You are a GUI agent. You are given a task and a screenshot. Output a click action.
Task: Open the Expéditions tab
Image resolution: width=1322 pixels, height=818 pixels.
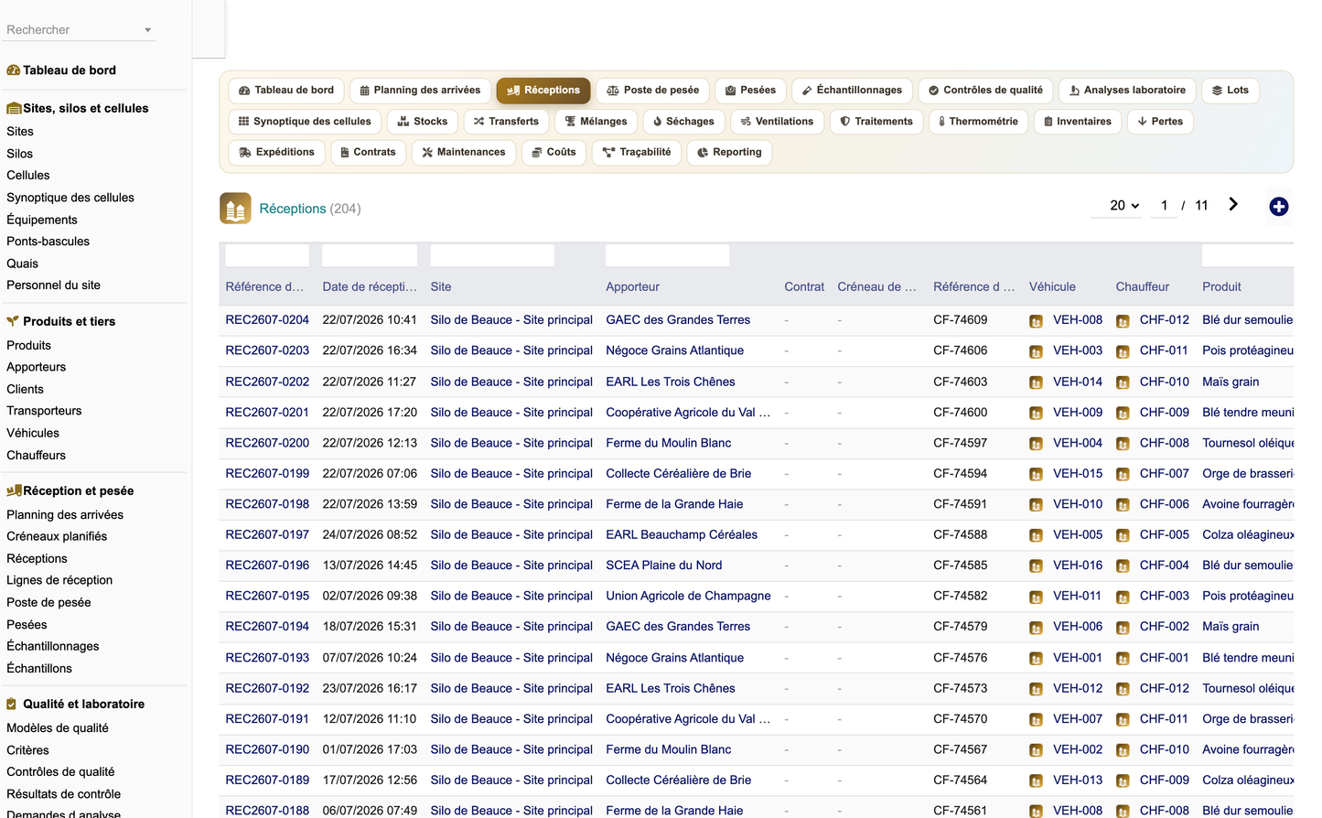pos(276,153)
